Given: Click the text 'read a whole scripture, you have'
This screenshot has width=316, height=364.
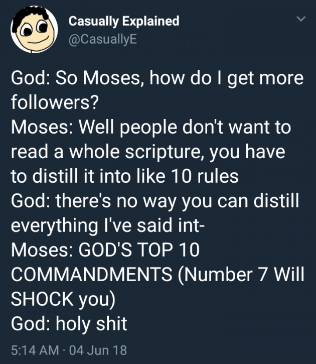Looking at the screenshot, I should click(148, 152).
